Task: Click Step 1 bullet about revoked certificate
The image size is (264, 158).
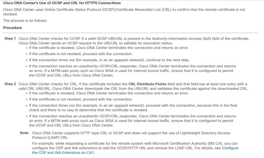Action: [x=109, y=48]
